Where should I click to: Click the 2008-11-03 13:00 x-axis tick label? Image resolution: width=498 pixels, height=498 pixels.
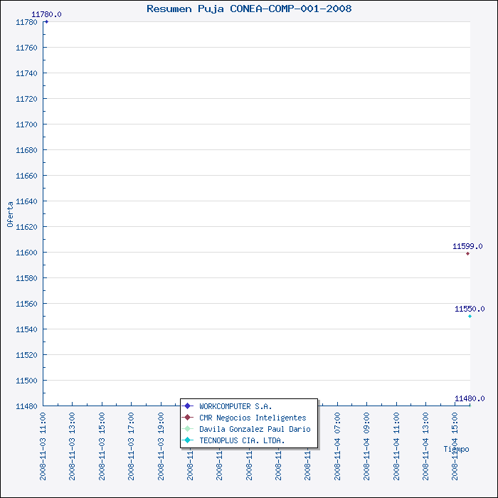point(73,435)
